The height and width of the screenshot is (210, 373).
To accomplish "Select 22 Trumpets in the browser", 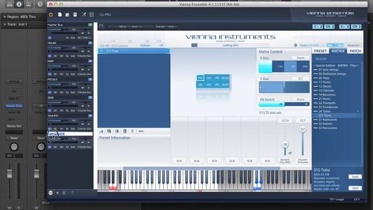I will coord(327,103).
